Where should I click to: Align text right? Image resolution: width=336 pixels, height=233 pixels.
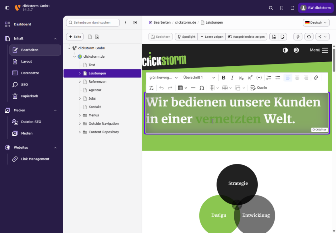(306, 77)
